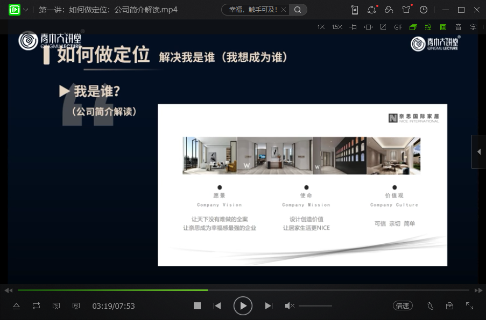486x320 pixels.
Task: Open the 音 audio settings
Action: (x=458, y=27)
